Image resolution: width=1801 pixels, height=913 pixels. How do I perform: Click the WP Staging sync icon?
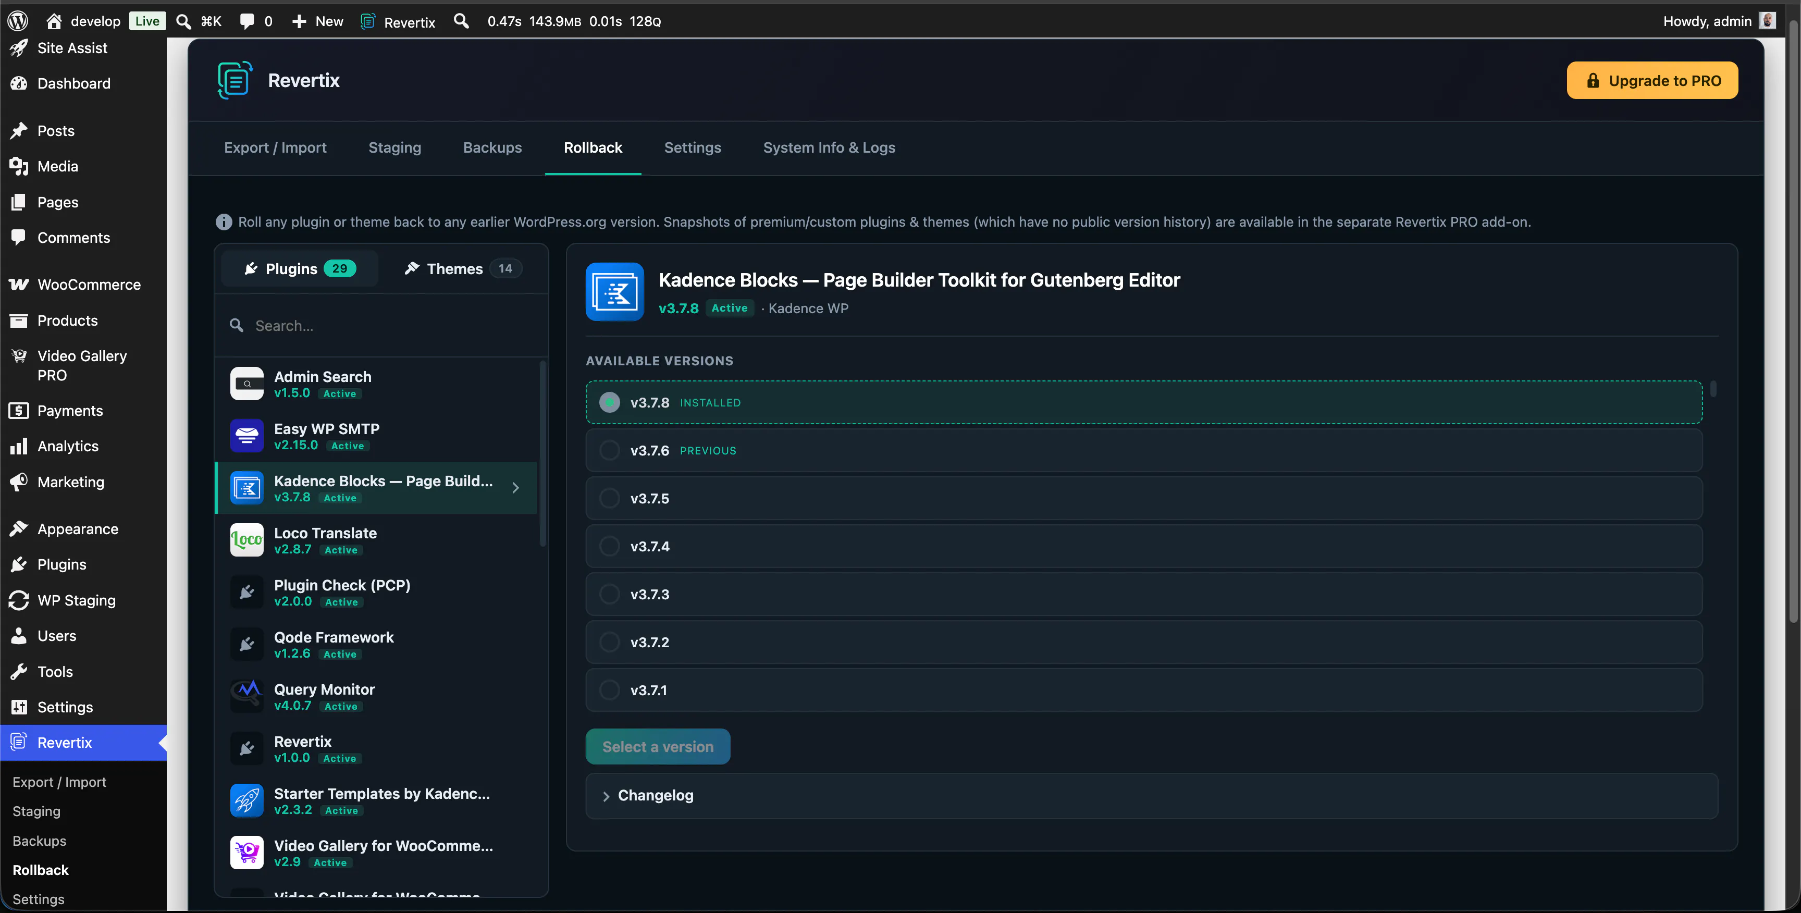coord(19,600)
